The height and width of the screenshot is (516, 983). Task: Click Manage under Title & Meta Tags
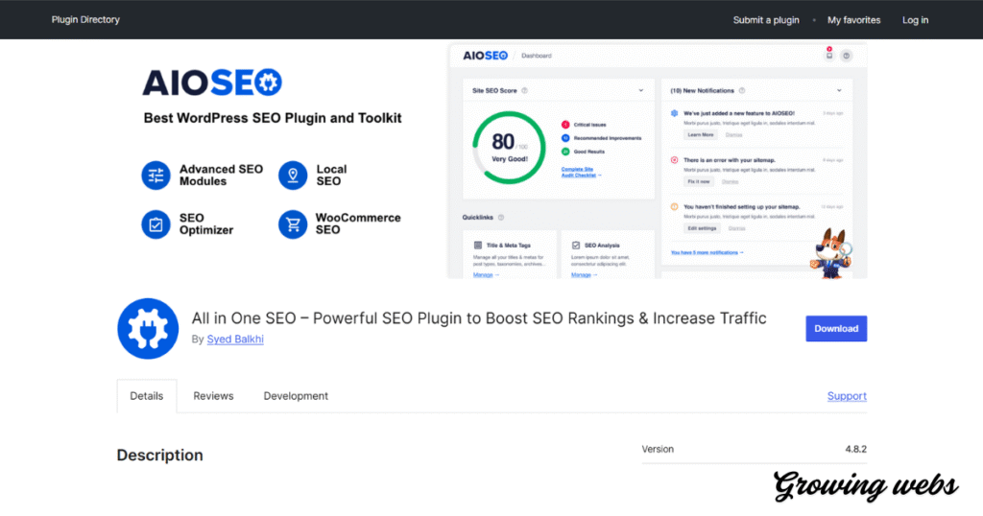(486, 275)
